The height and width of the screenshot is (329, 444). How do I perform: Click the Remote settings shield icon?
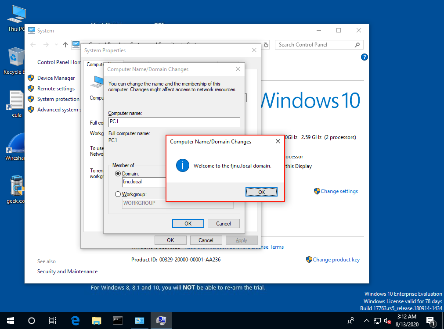31,88
